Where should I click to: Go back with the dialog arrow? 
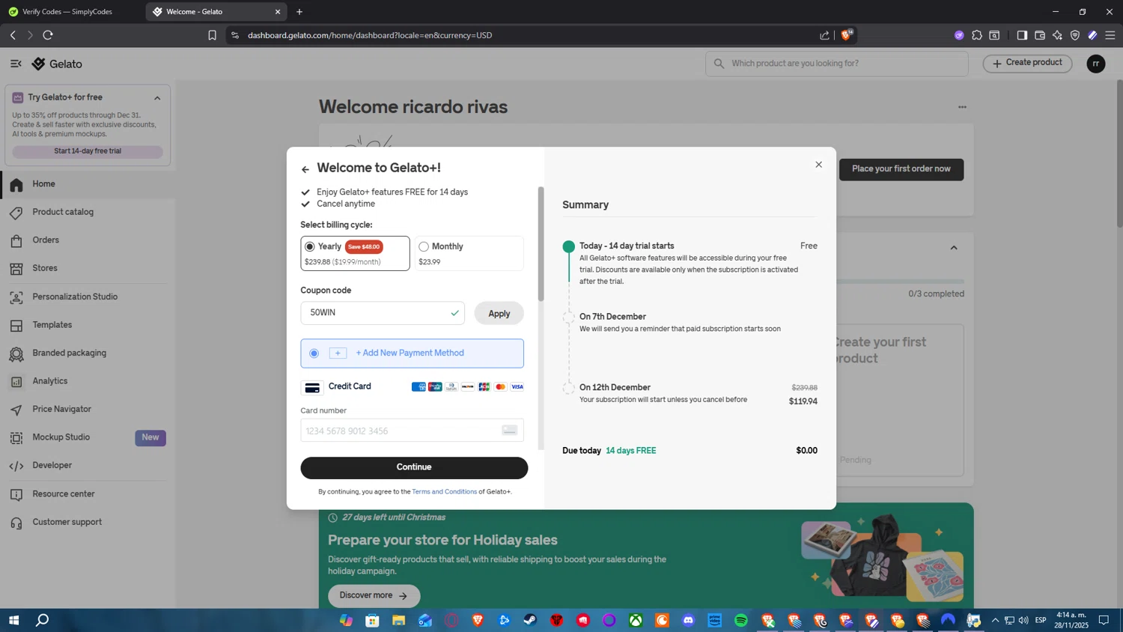tap(305, 169)
